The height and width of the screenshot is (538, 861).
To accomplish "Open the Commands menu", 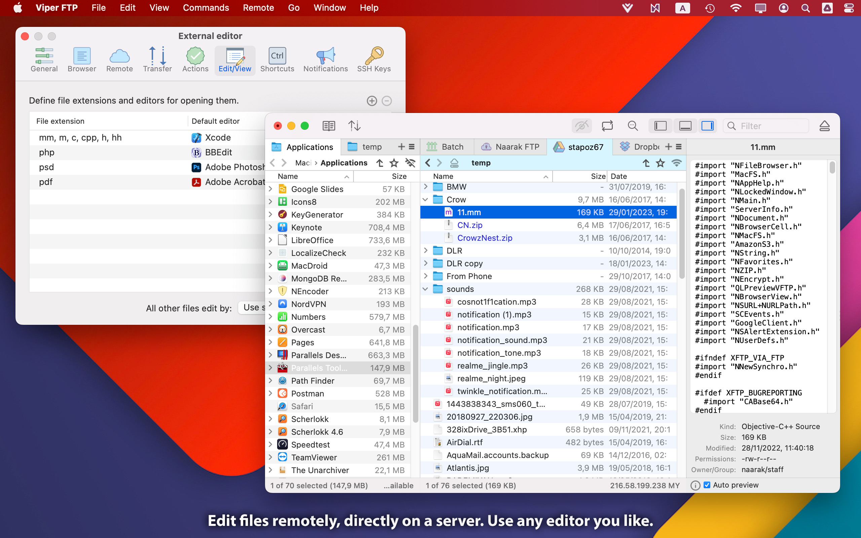I will point(205,8).
